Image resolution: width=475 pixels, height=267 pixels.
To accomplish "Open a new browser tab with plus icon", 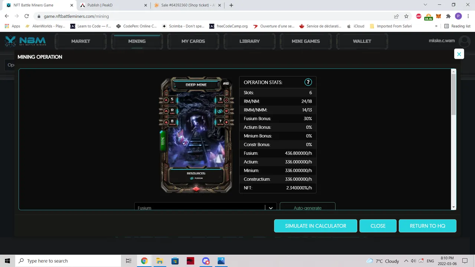I will [x=231, y=5].
